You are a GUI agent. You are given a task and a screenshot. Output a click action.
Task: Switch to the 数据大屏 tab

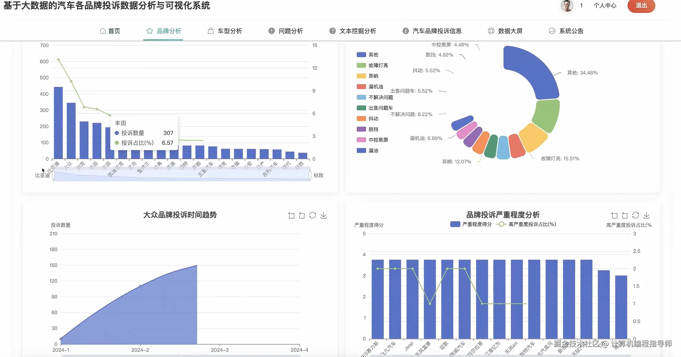(505, 31)
